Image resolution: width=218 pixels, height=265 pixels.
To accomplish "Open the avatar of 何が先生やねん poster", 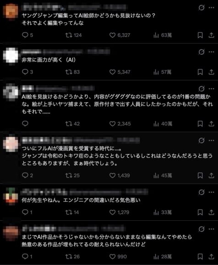I will (11, 196).
